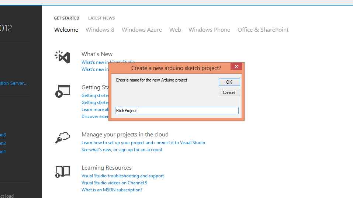353x198 pixels.
Task: Cancel the new Arduino project dialog
Action: tap(229, 93)
